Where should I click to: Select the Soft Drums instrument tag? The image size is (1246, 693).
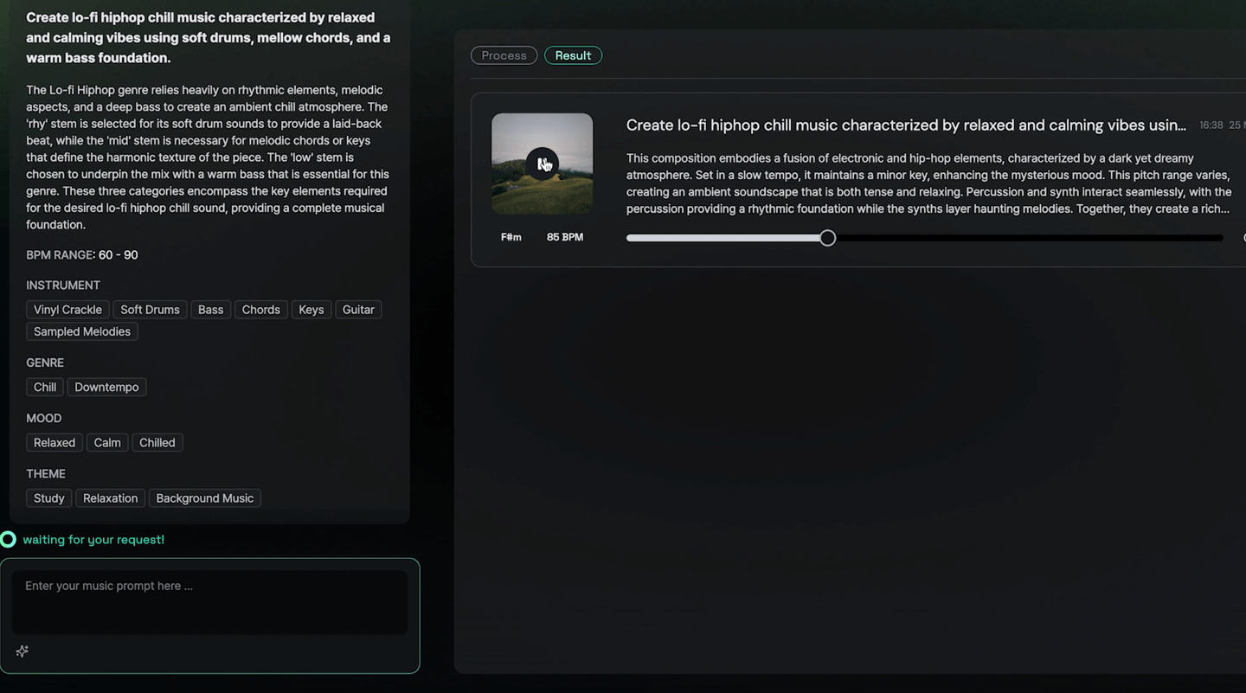150,310
